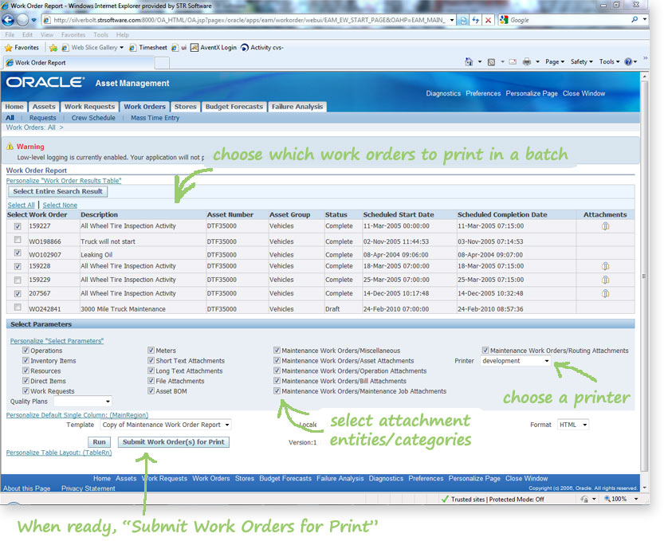Click the vertical page scrollbar
Viewport: 664px width, 541px height.
tap(645, 275)
